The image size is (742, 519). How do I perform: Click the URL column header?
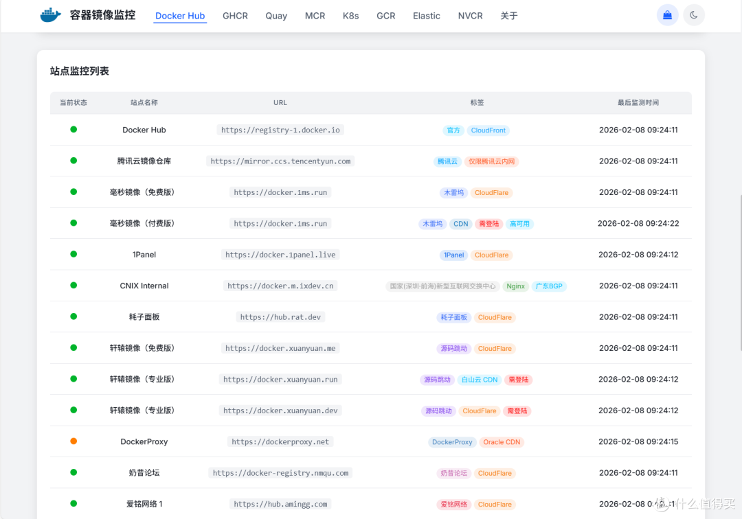point(280,102)
